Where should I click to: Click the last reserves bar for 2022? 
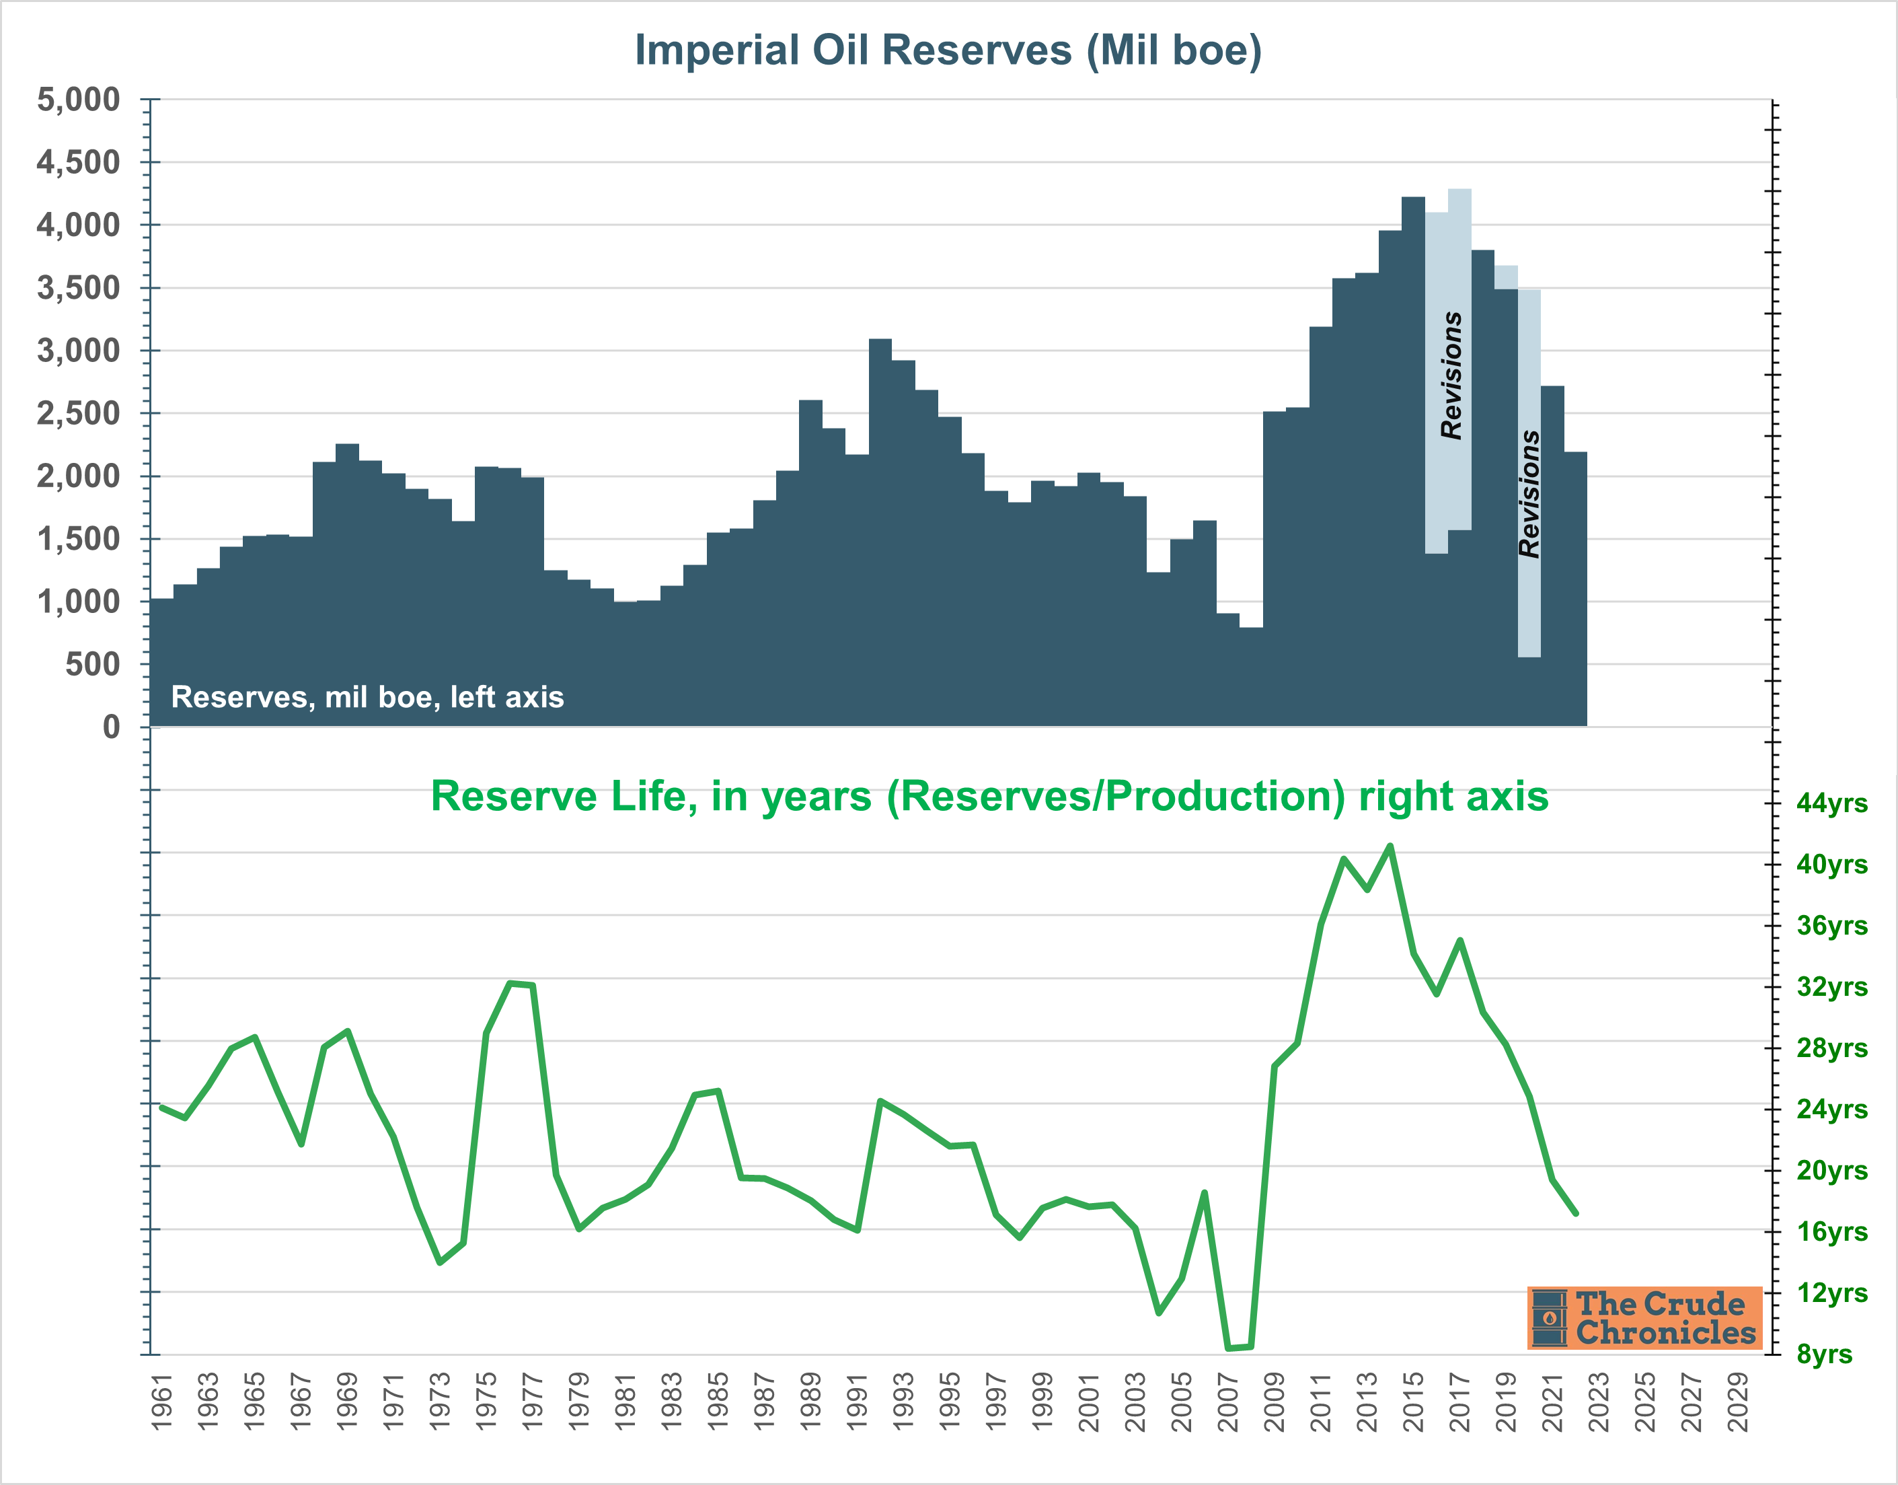1576,589
